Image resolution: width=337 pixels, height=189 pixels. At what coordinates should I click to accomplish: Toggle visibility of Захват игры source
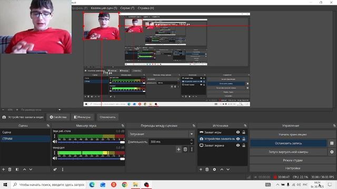pos(238,132)
